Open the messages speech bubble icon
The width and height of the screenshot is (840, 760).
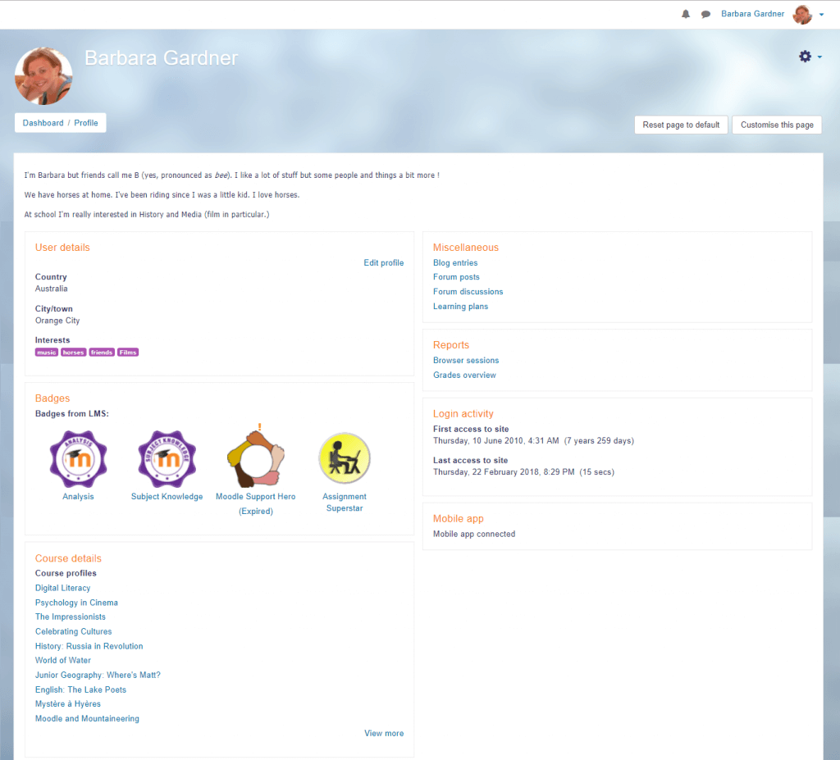[x=705, y=14]
